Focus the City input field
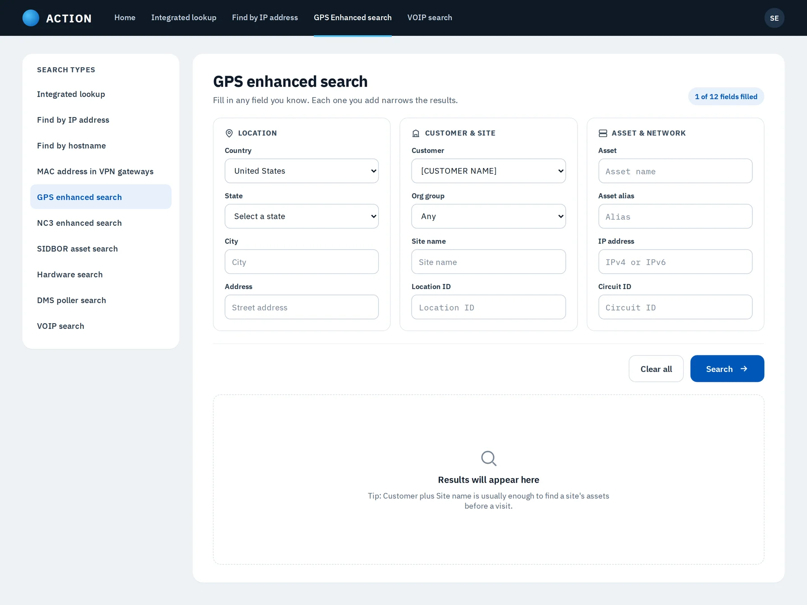This screenshot has width=807, height=605. click(302, 262)
